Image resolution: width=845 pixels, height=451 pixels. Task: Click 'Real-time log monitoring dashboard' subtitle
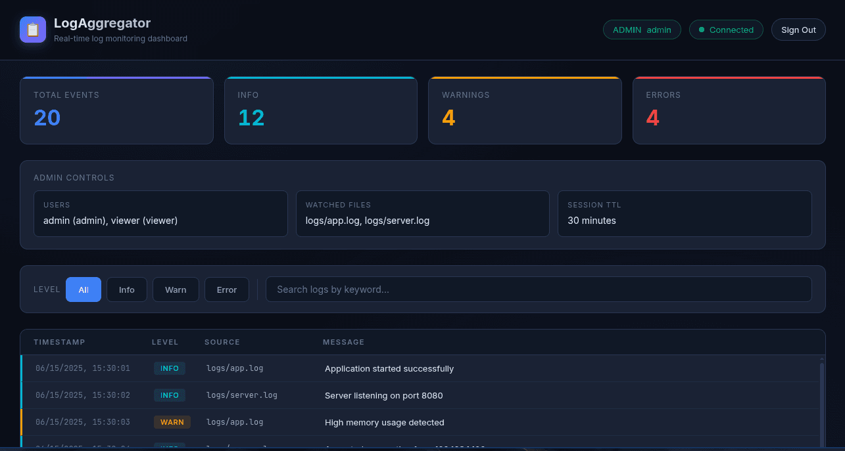[x=120, y=39]
